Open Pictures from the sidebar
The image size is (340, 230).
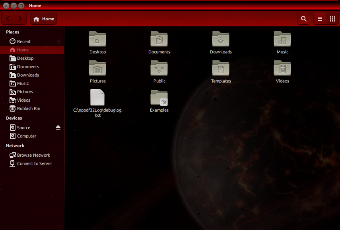[x=32, y=92]
